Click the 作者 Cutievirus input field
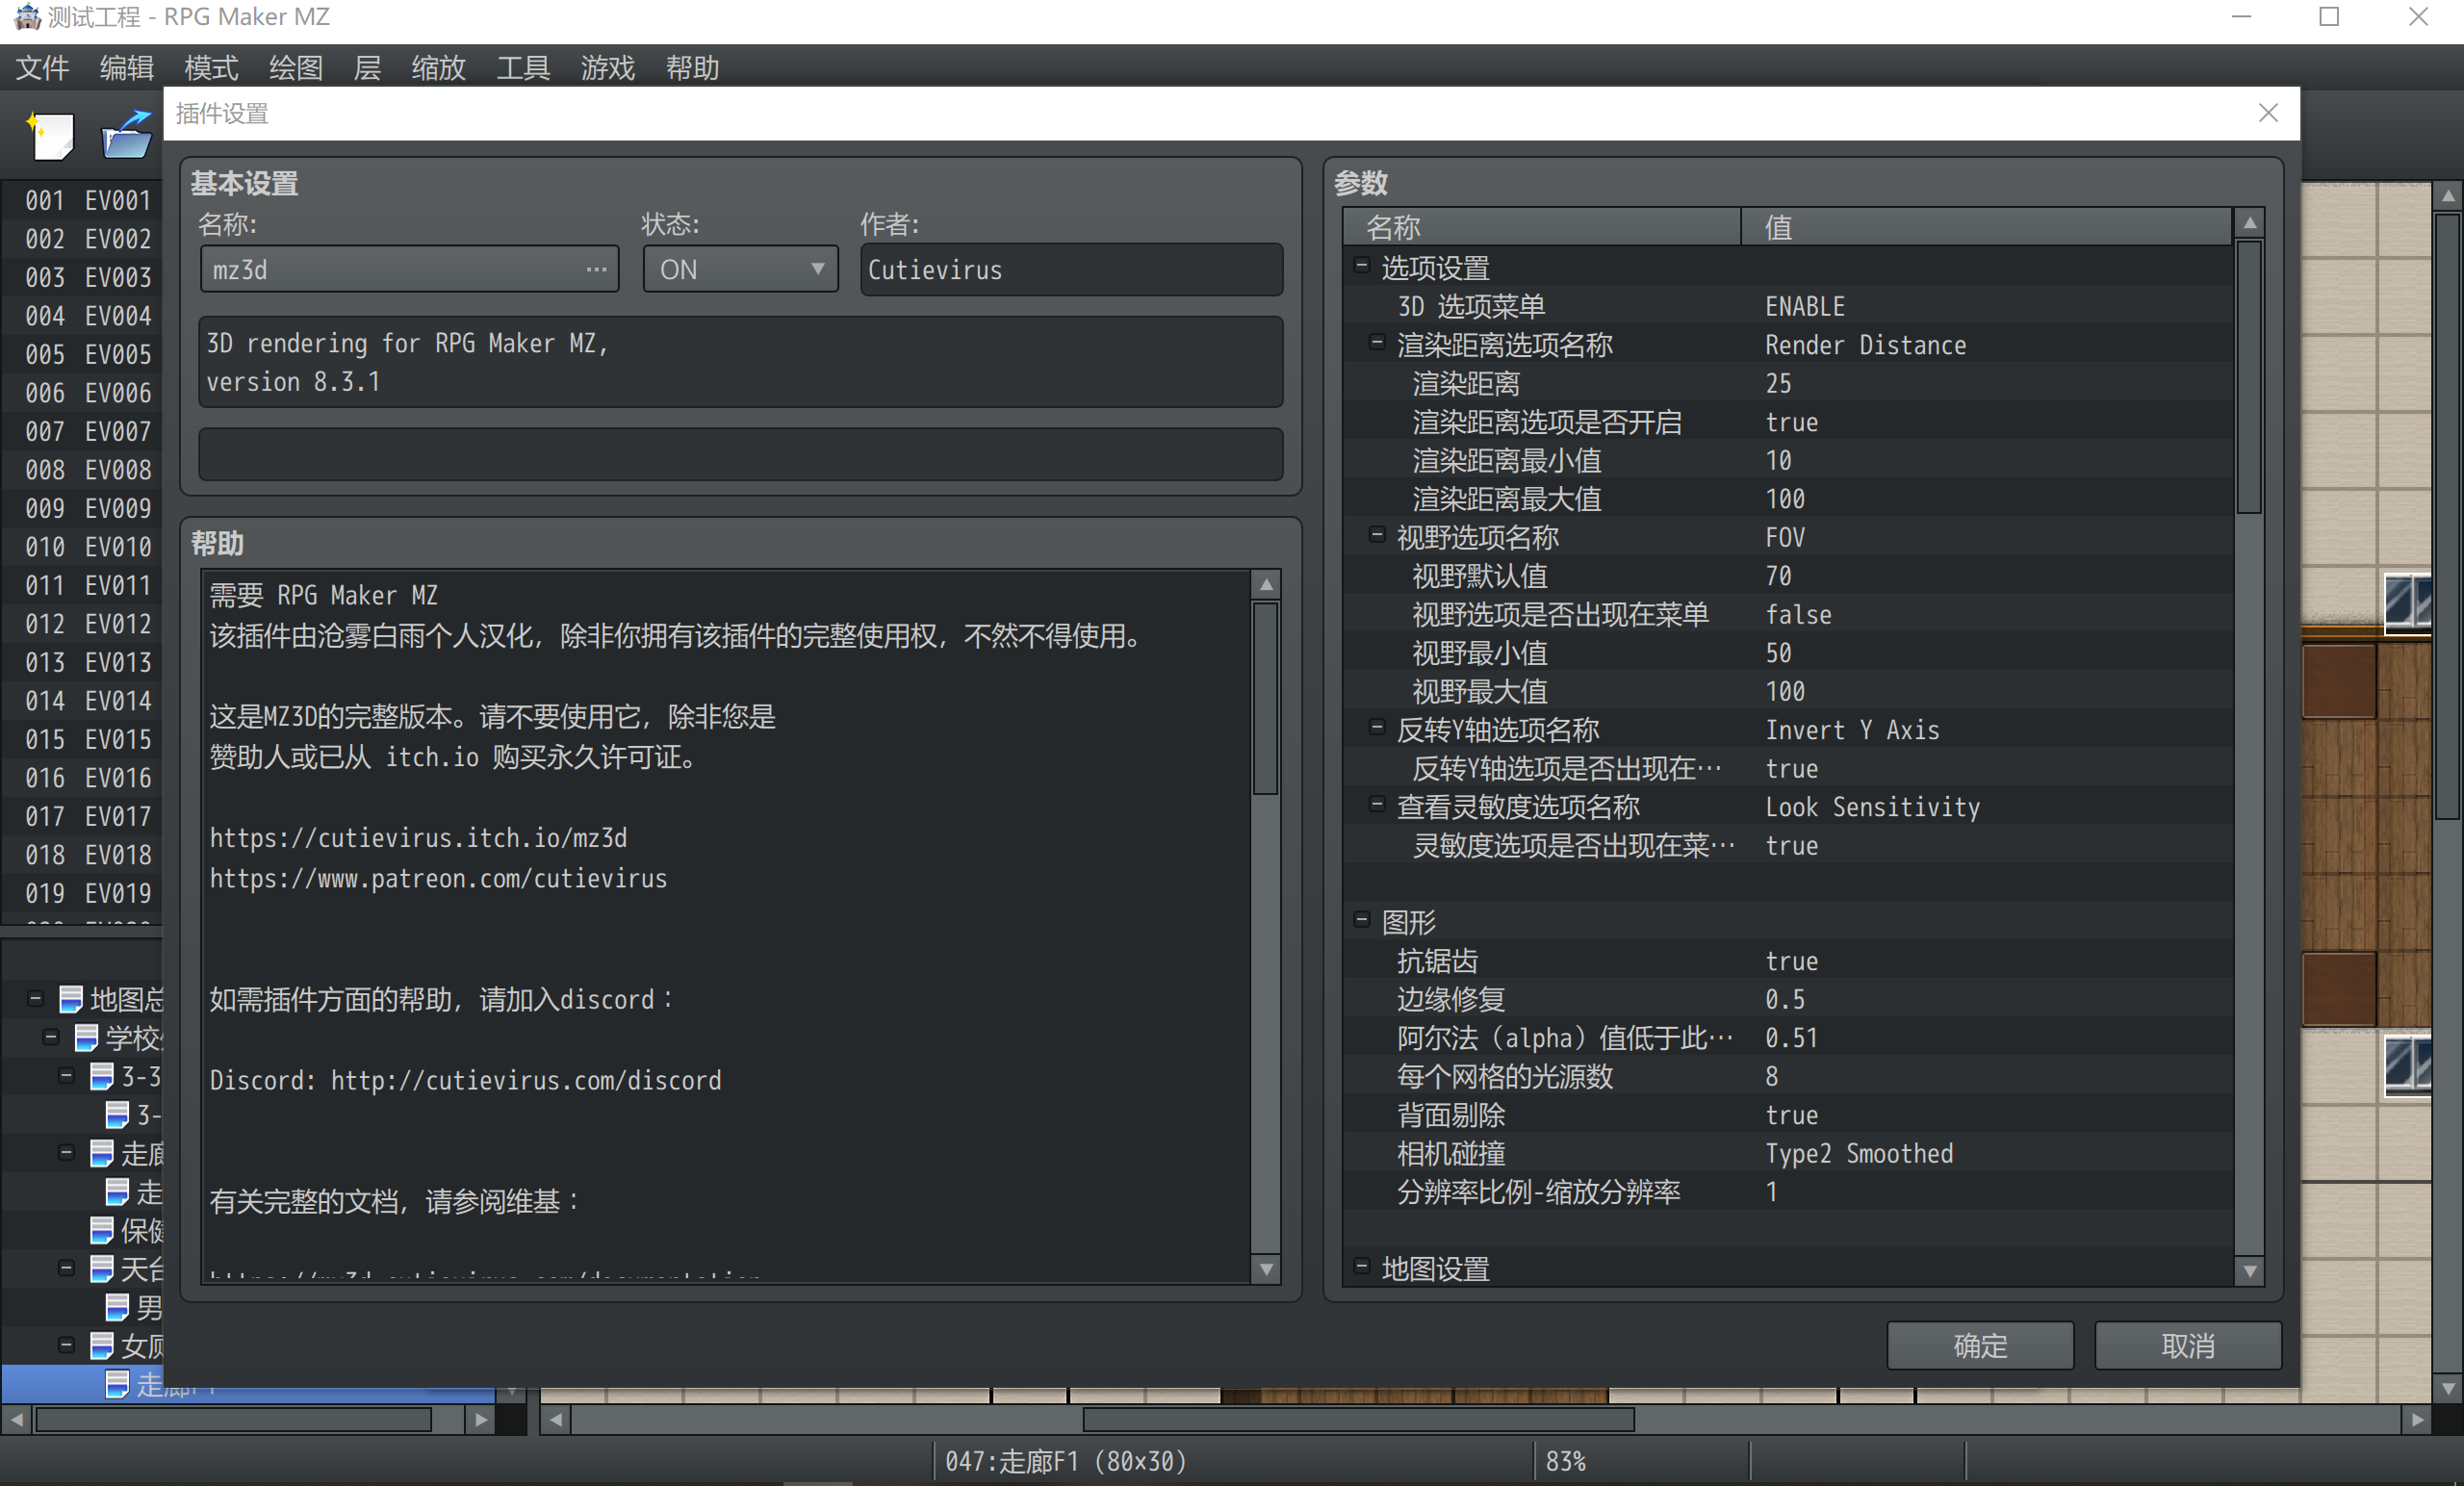The height and width of the screenshot is (1486, 2464). (1071, 270)
